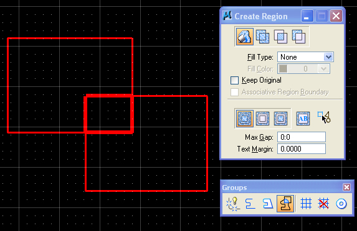Select Drop Element tool in Groups
The image size is (357, 231).
(232, 204)
